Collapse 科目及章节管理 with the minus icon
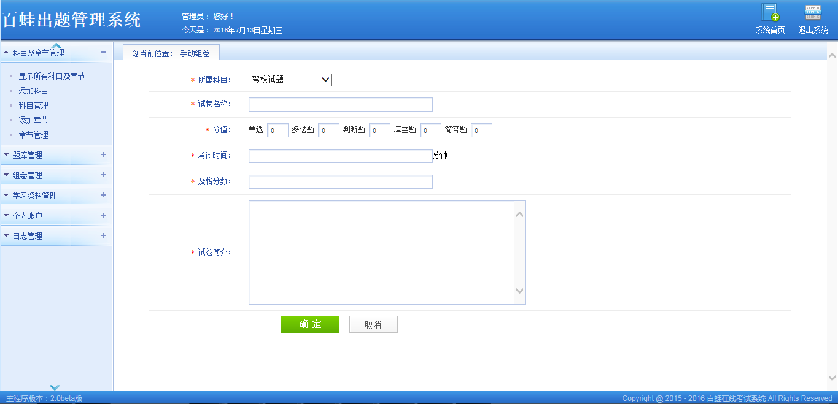Image resolution: width=838 pixels, height=404 pixels. [104, 53]
